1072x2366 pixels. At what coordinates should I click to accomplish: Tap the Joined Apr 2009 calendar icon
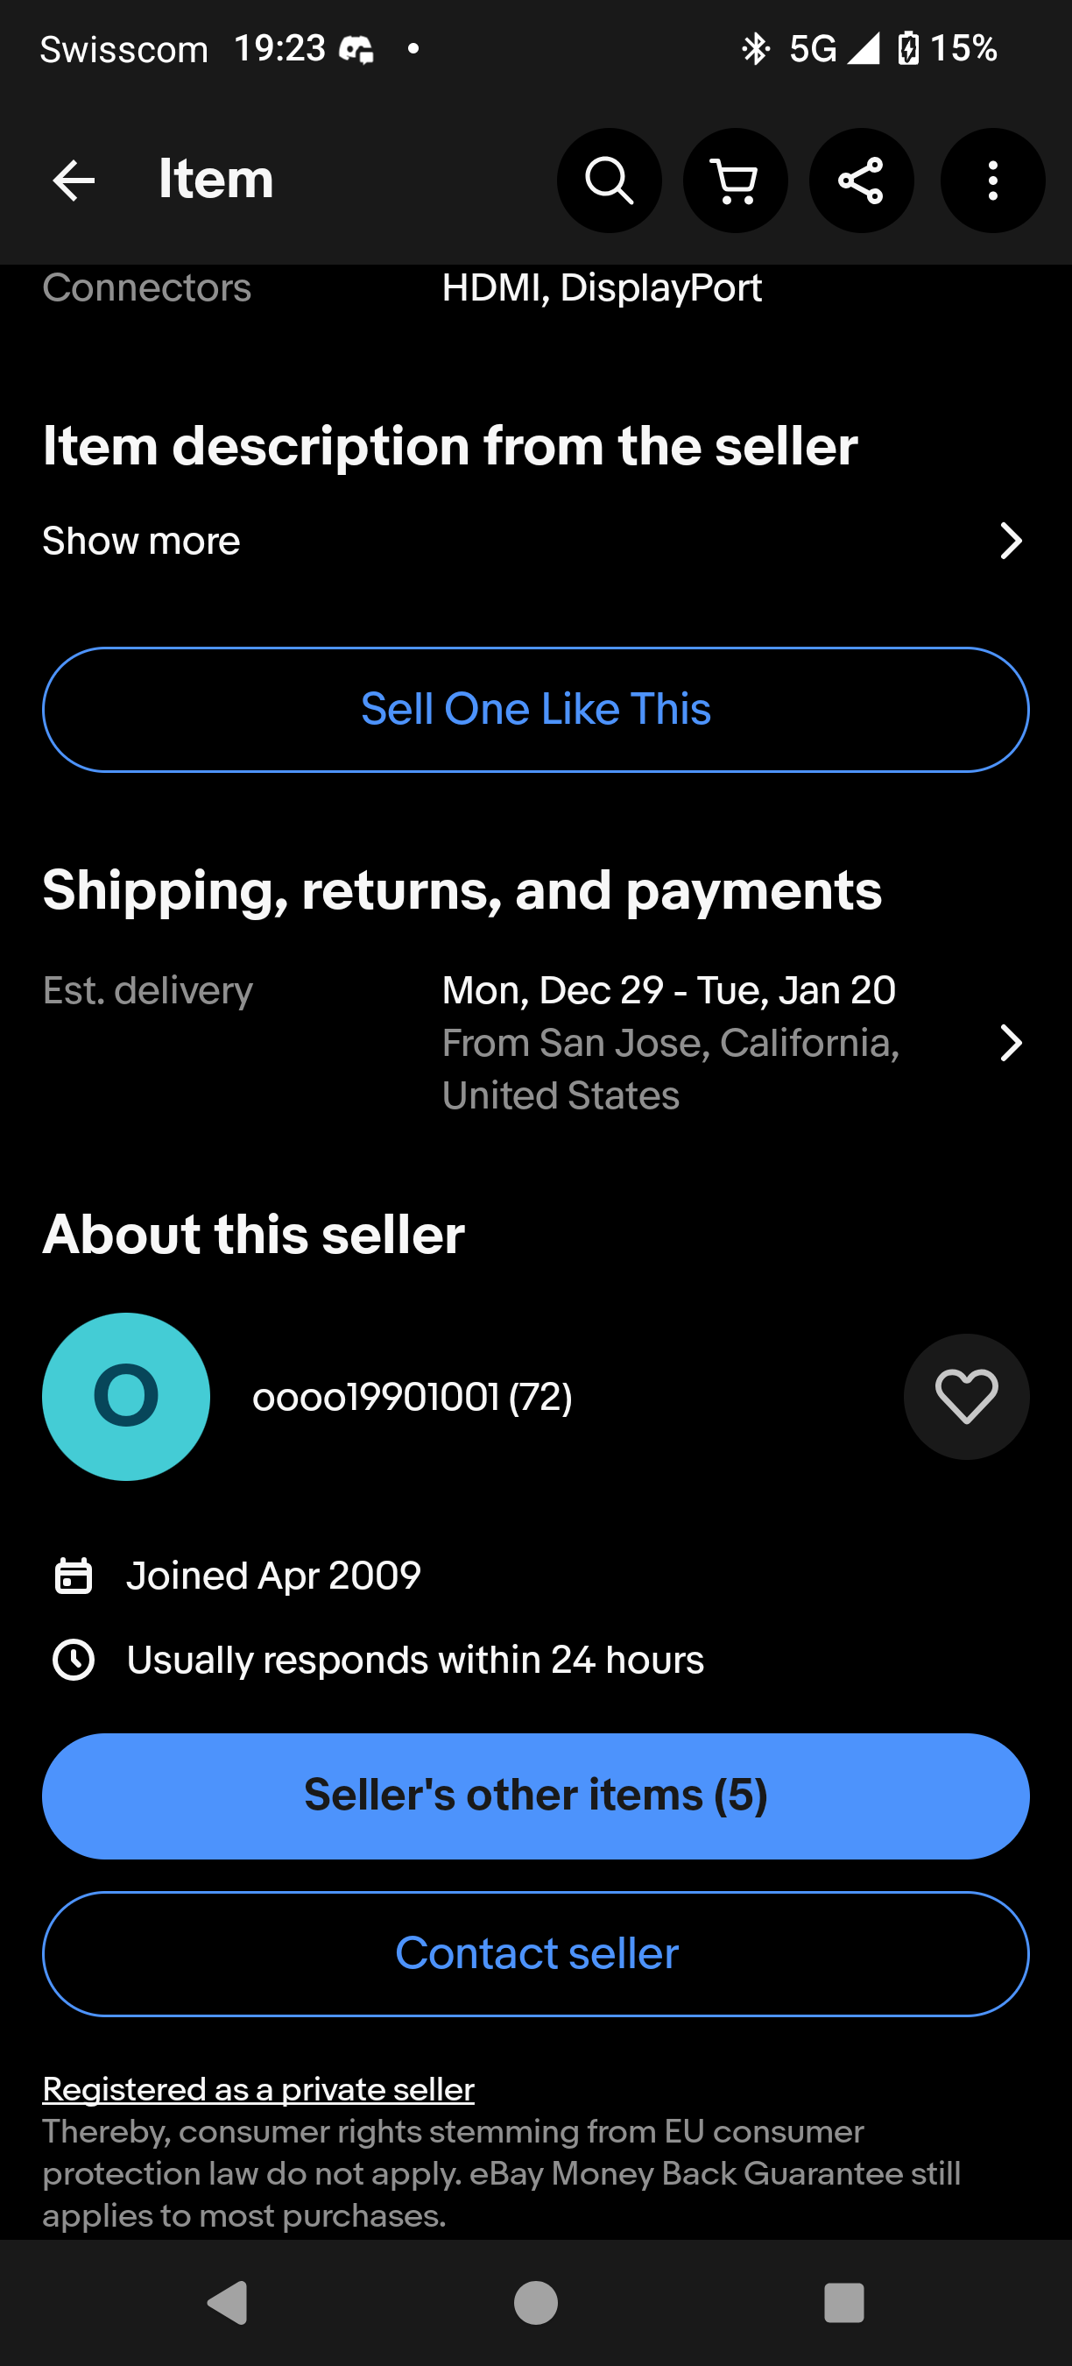pyautogui.click(x=74, y=1576)
